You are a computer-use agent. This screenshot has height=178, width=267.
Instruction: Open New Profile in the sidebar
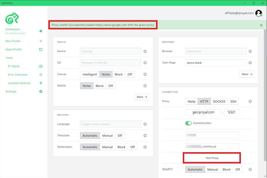coord(13,41)
